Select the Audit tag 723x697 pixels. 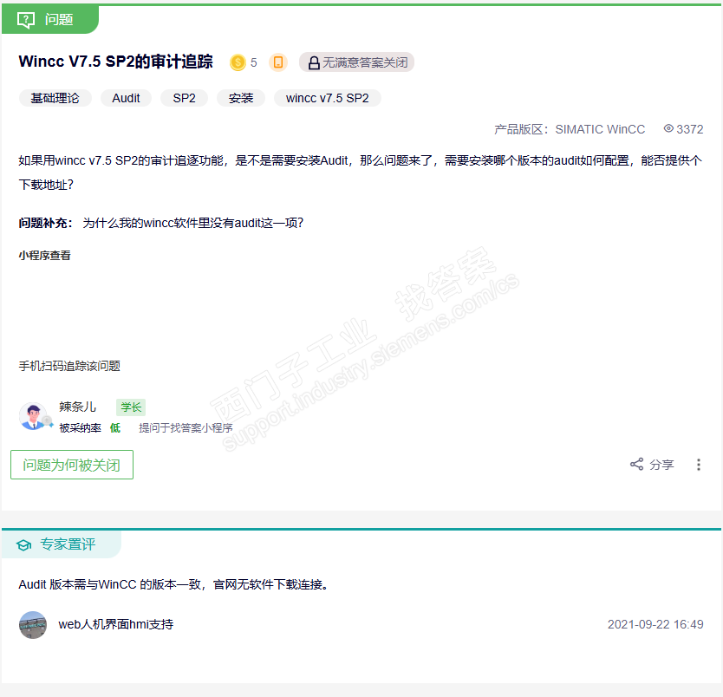[126, 98]
